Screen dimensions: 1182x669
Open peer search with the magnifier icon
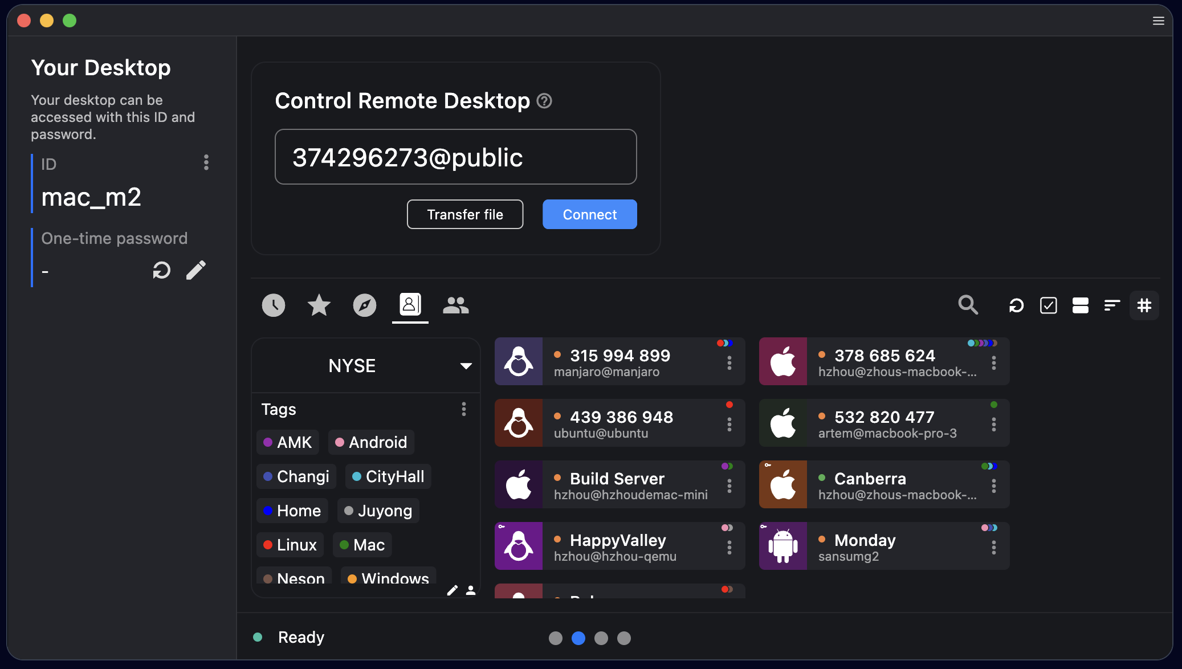tap(967, 305)
